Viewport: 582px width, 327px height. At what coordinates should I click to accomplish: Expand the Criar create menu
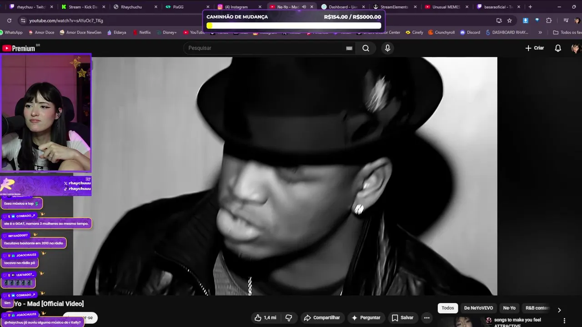[x=535, y=48]
